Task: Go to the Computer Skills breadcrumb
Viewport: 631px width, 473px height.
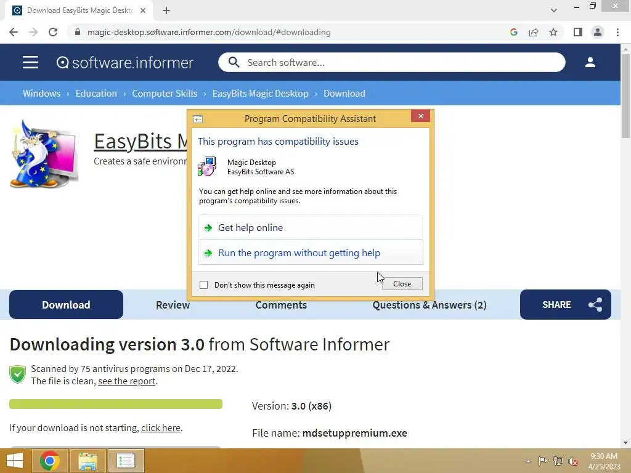Action: coord(165,94)
